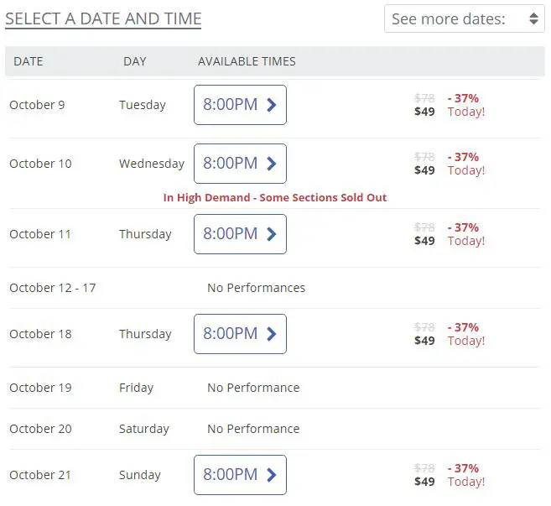Click the Date column header
Screen dimensions: 551x506
coord(29,61)
